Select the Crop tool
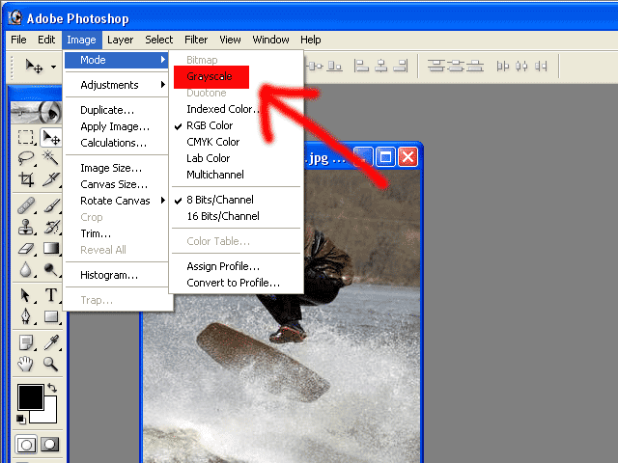The image size is (618, 463). coord(26,179)
